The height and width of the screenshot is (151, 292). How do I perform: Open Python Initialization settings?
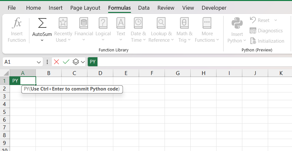[267, 41]
